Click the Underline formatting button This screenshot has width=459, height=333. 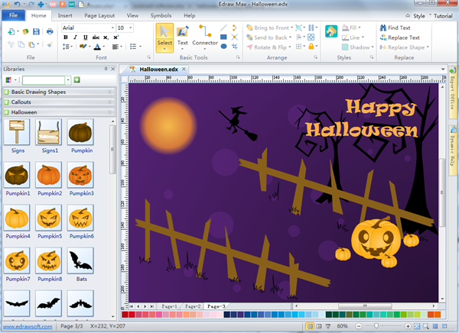[x=85, y=37]
